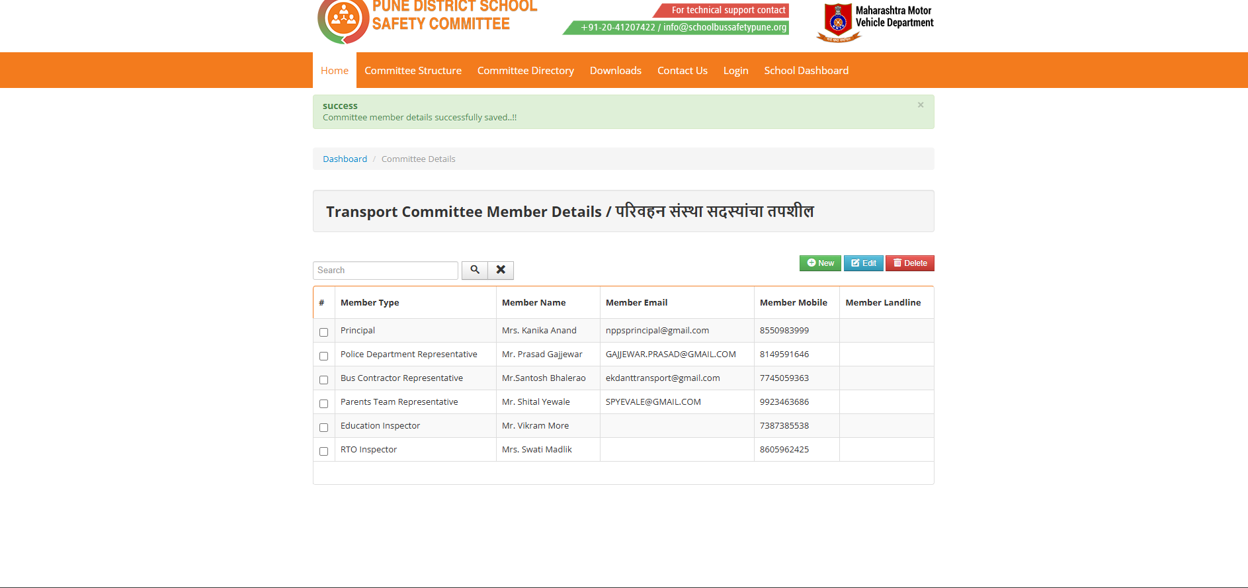Click the red Delete button
The height and width of the screenshot is (588, 1248).
(x=910, y=263)
